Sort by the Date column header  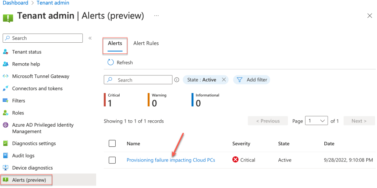pos(329,143)
